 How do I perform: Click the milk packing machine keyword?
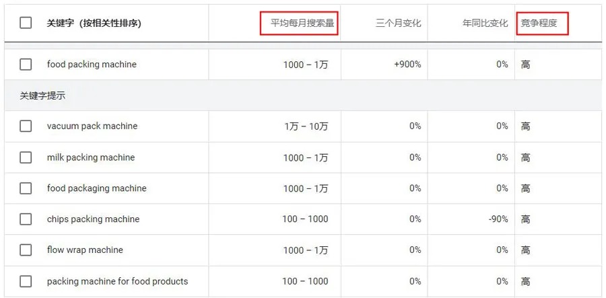[91, 157]
